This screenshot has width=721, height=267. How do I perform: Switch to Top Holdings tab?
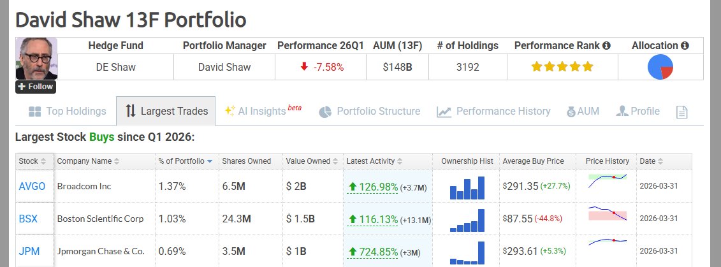67,112
